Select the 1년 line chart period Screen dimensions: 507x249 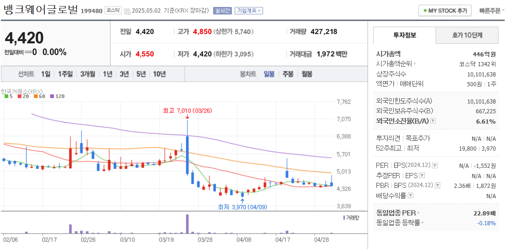(x=108, y=74)
